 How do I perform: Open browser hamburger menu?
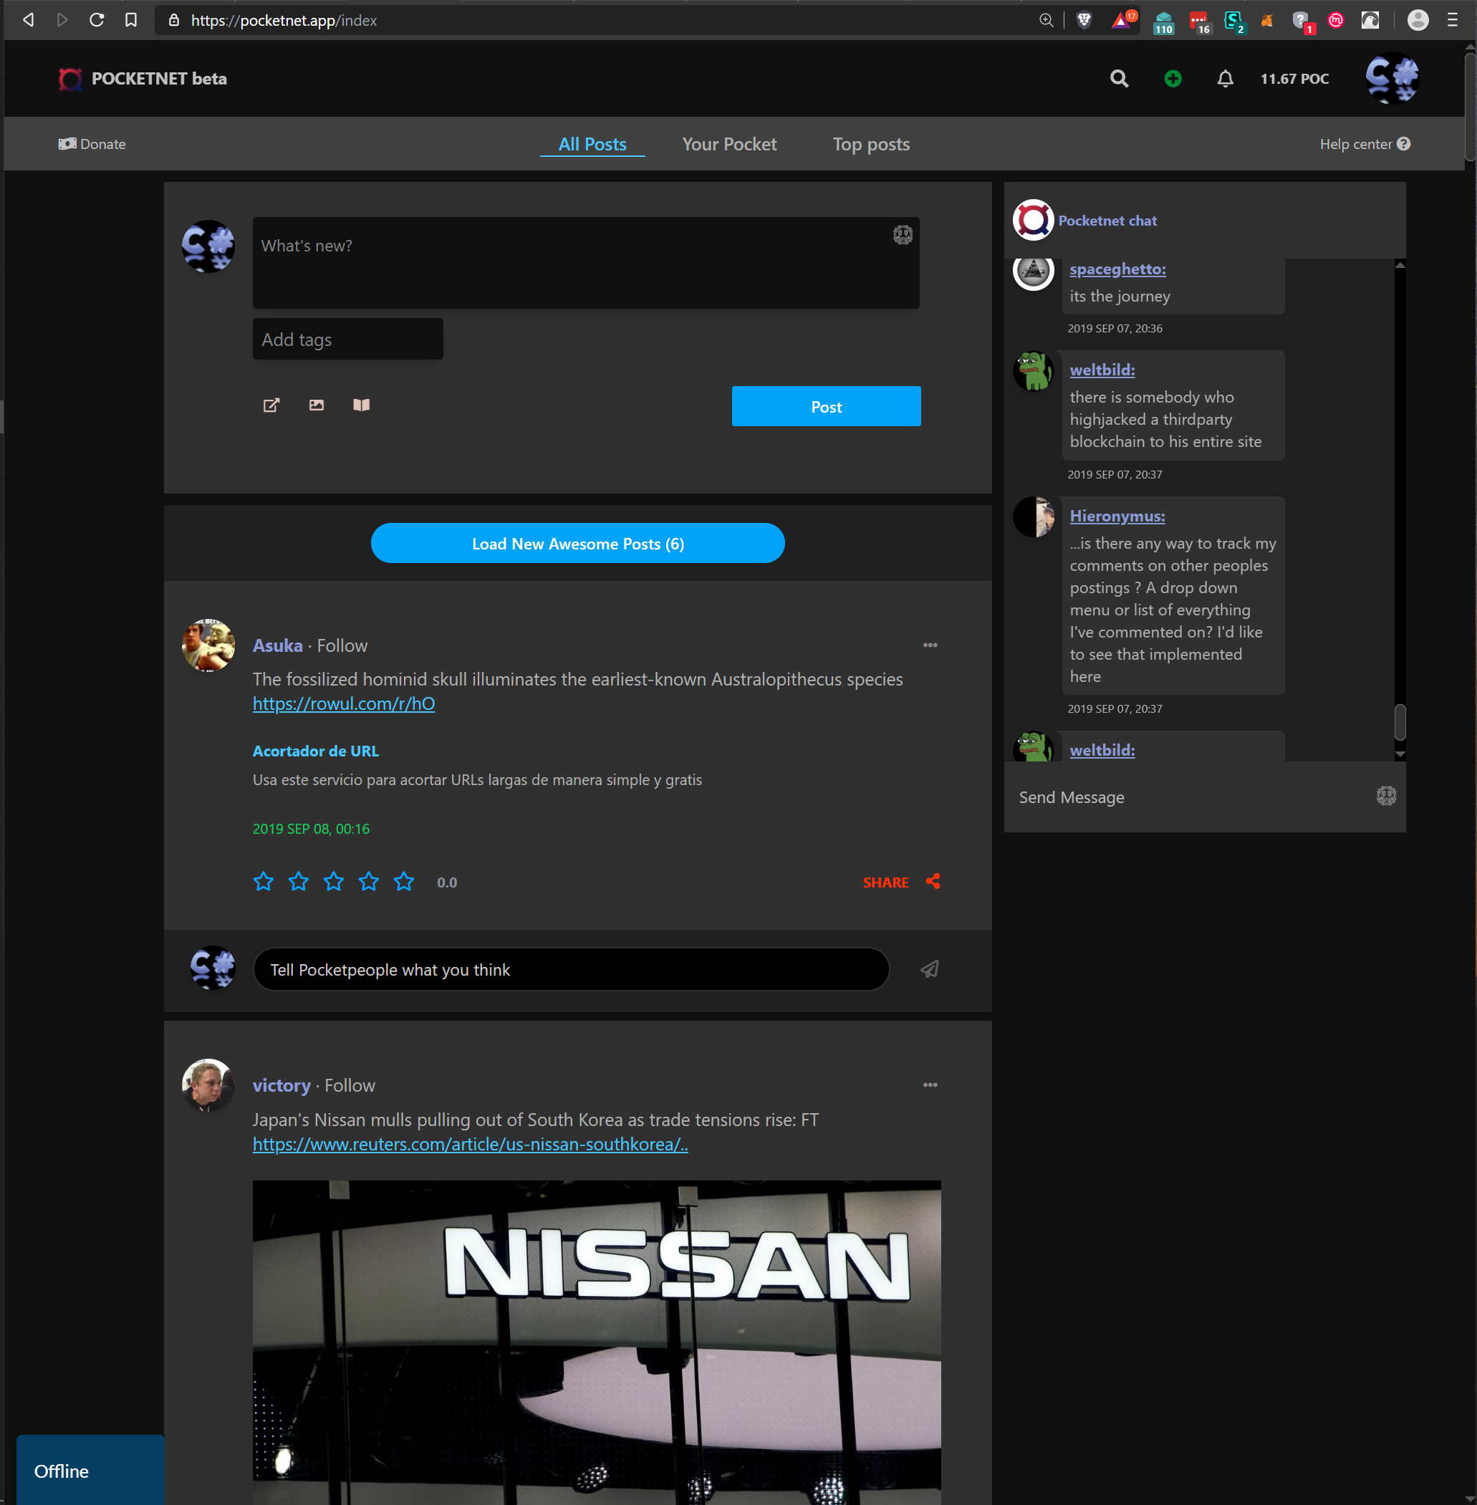click(x=1452, y=20)
